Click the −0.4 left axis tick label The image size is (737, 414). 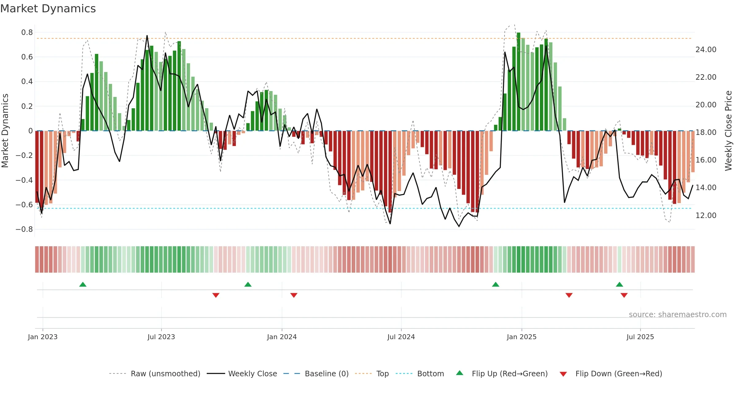24,180
